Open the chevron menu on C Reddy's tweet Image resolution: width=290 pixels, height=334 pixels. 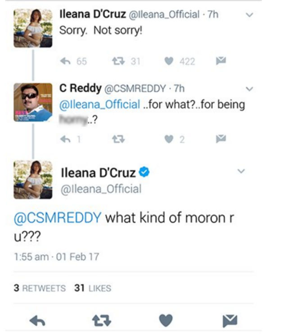pos(250,88)
